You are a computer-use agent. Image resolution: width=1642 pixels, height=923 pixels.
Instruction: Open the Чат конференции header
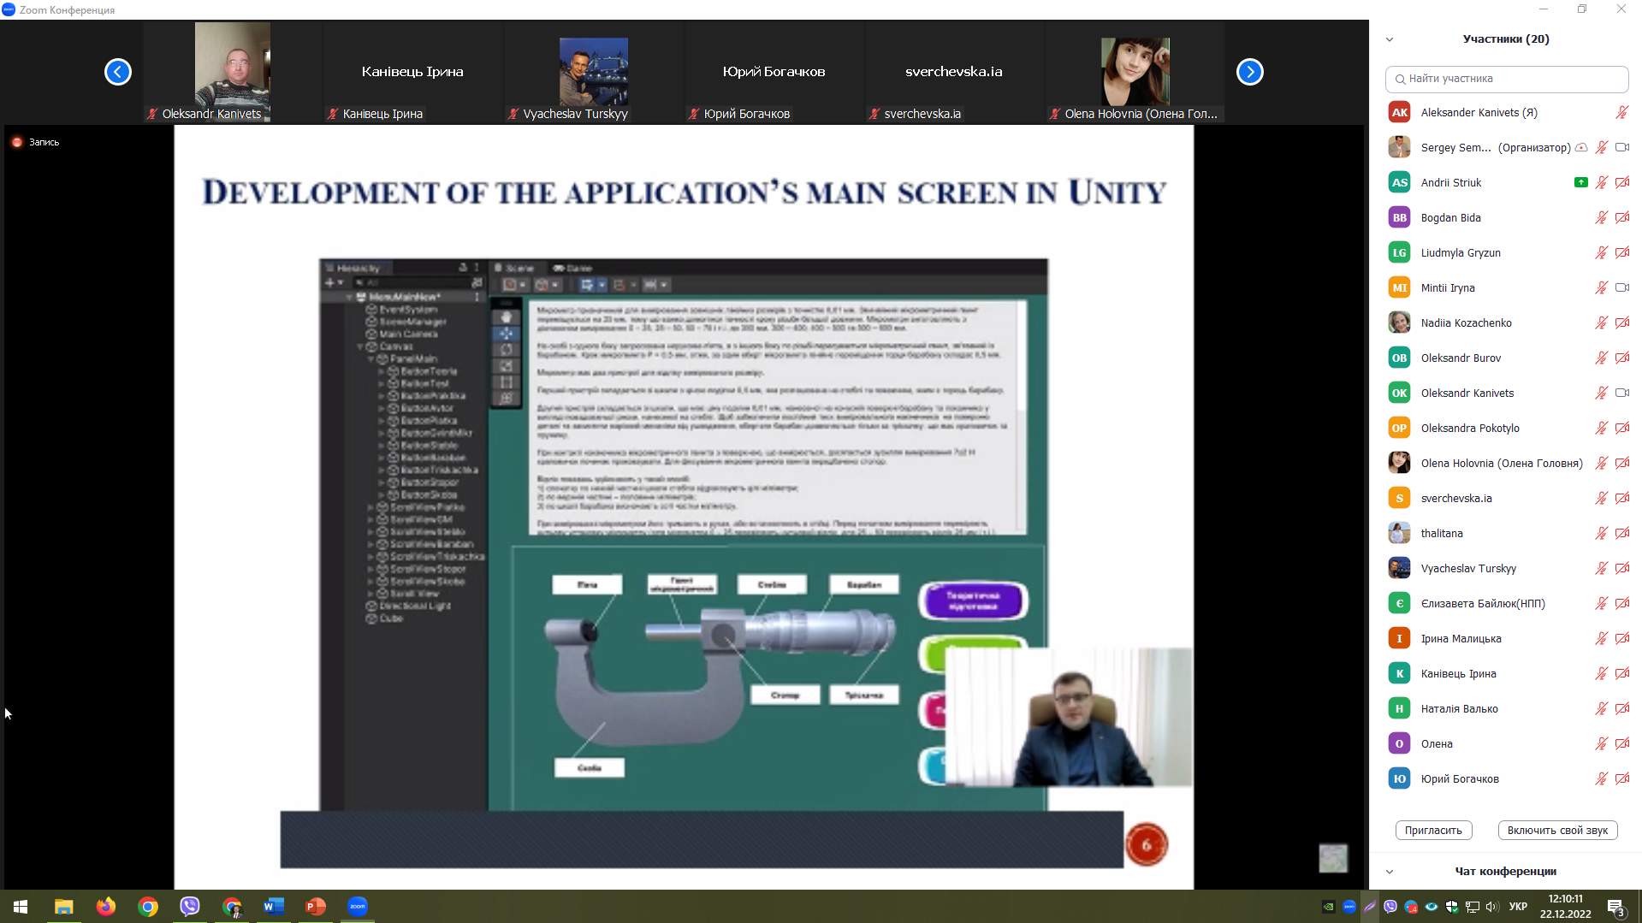click(x=1505, y=872)
